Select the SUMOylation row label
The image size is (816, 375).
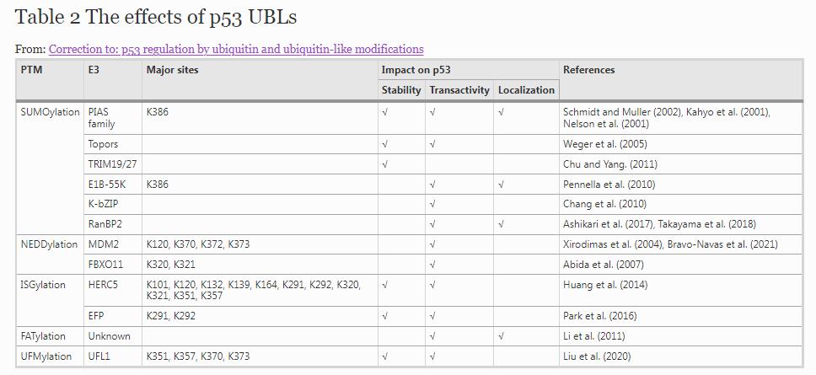50,112
